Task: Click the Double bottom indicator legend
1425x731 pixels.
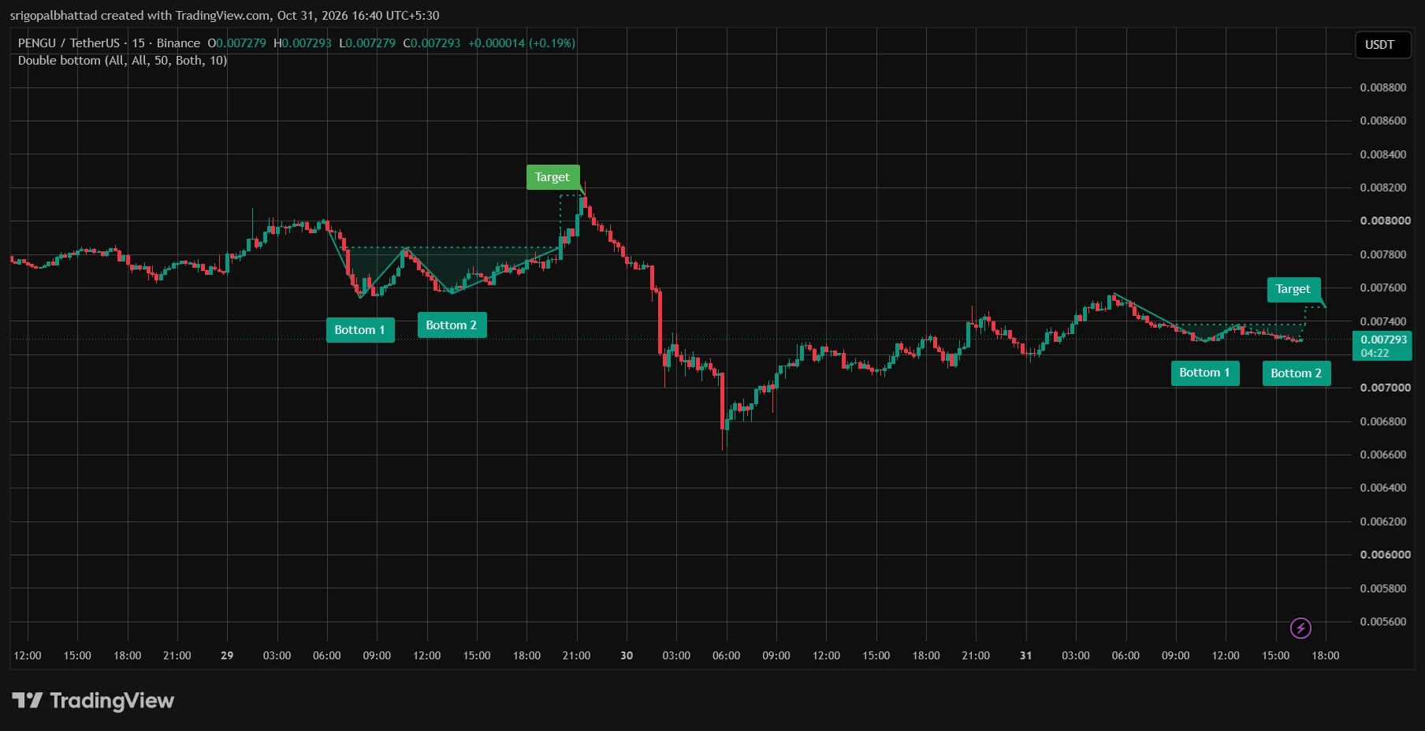Action: (x=122, y=61)
